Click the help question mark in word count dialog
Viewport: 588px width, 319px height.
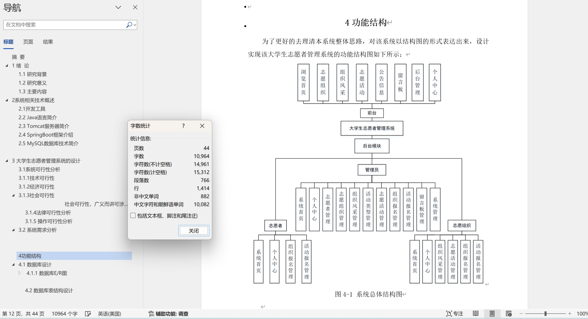pos(183,126)
